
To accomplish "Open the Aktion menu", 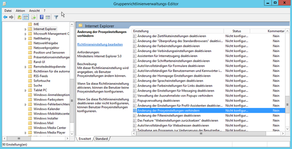I will (x=20, y=11).
